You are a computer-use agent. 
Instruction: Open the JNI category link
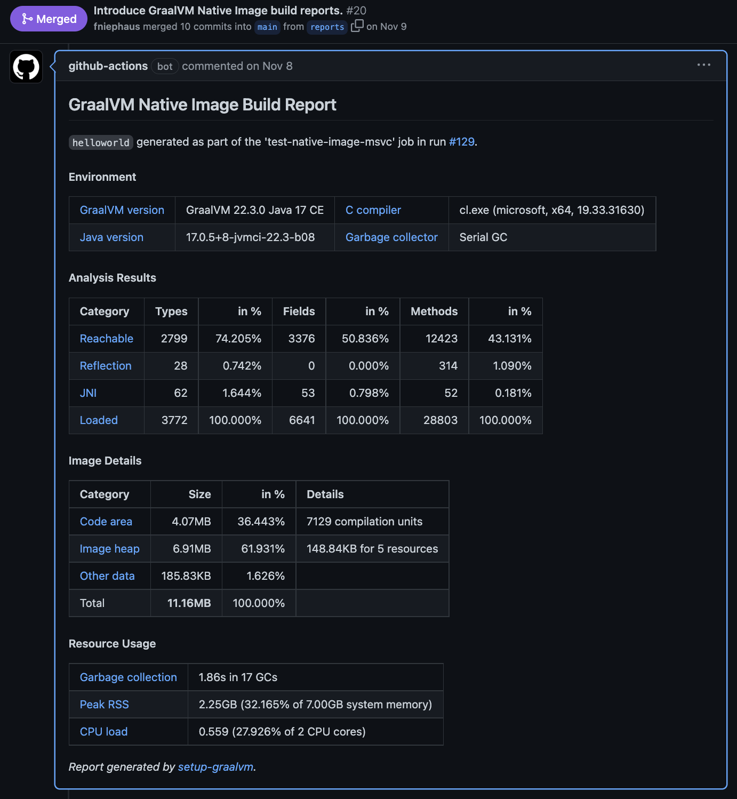(89, 393)
